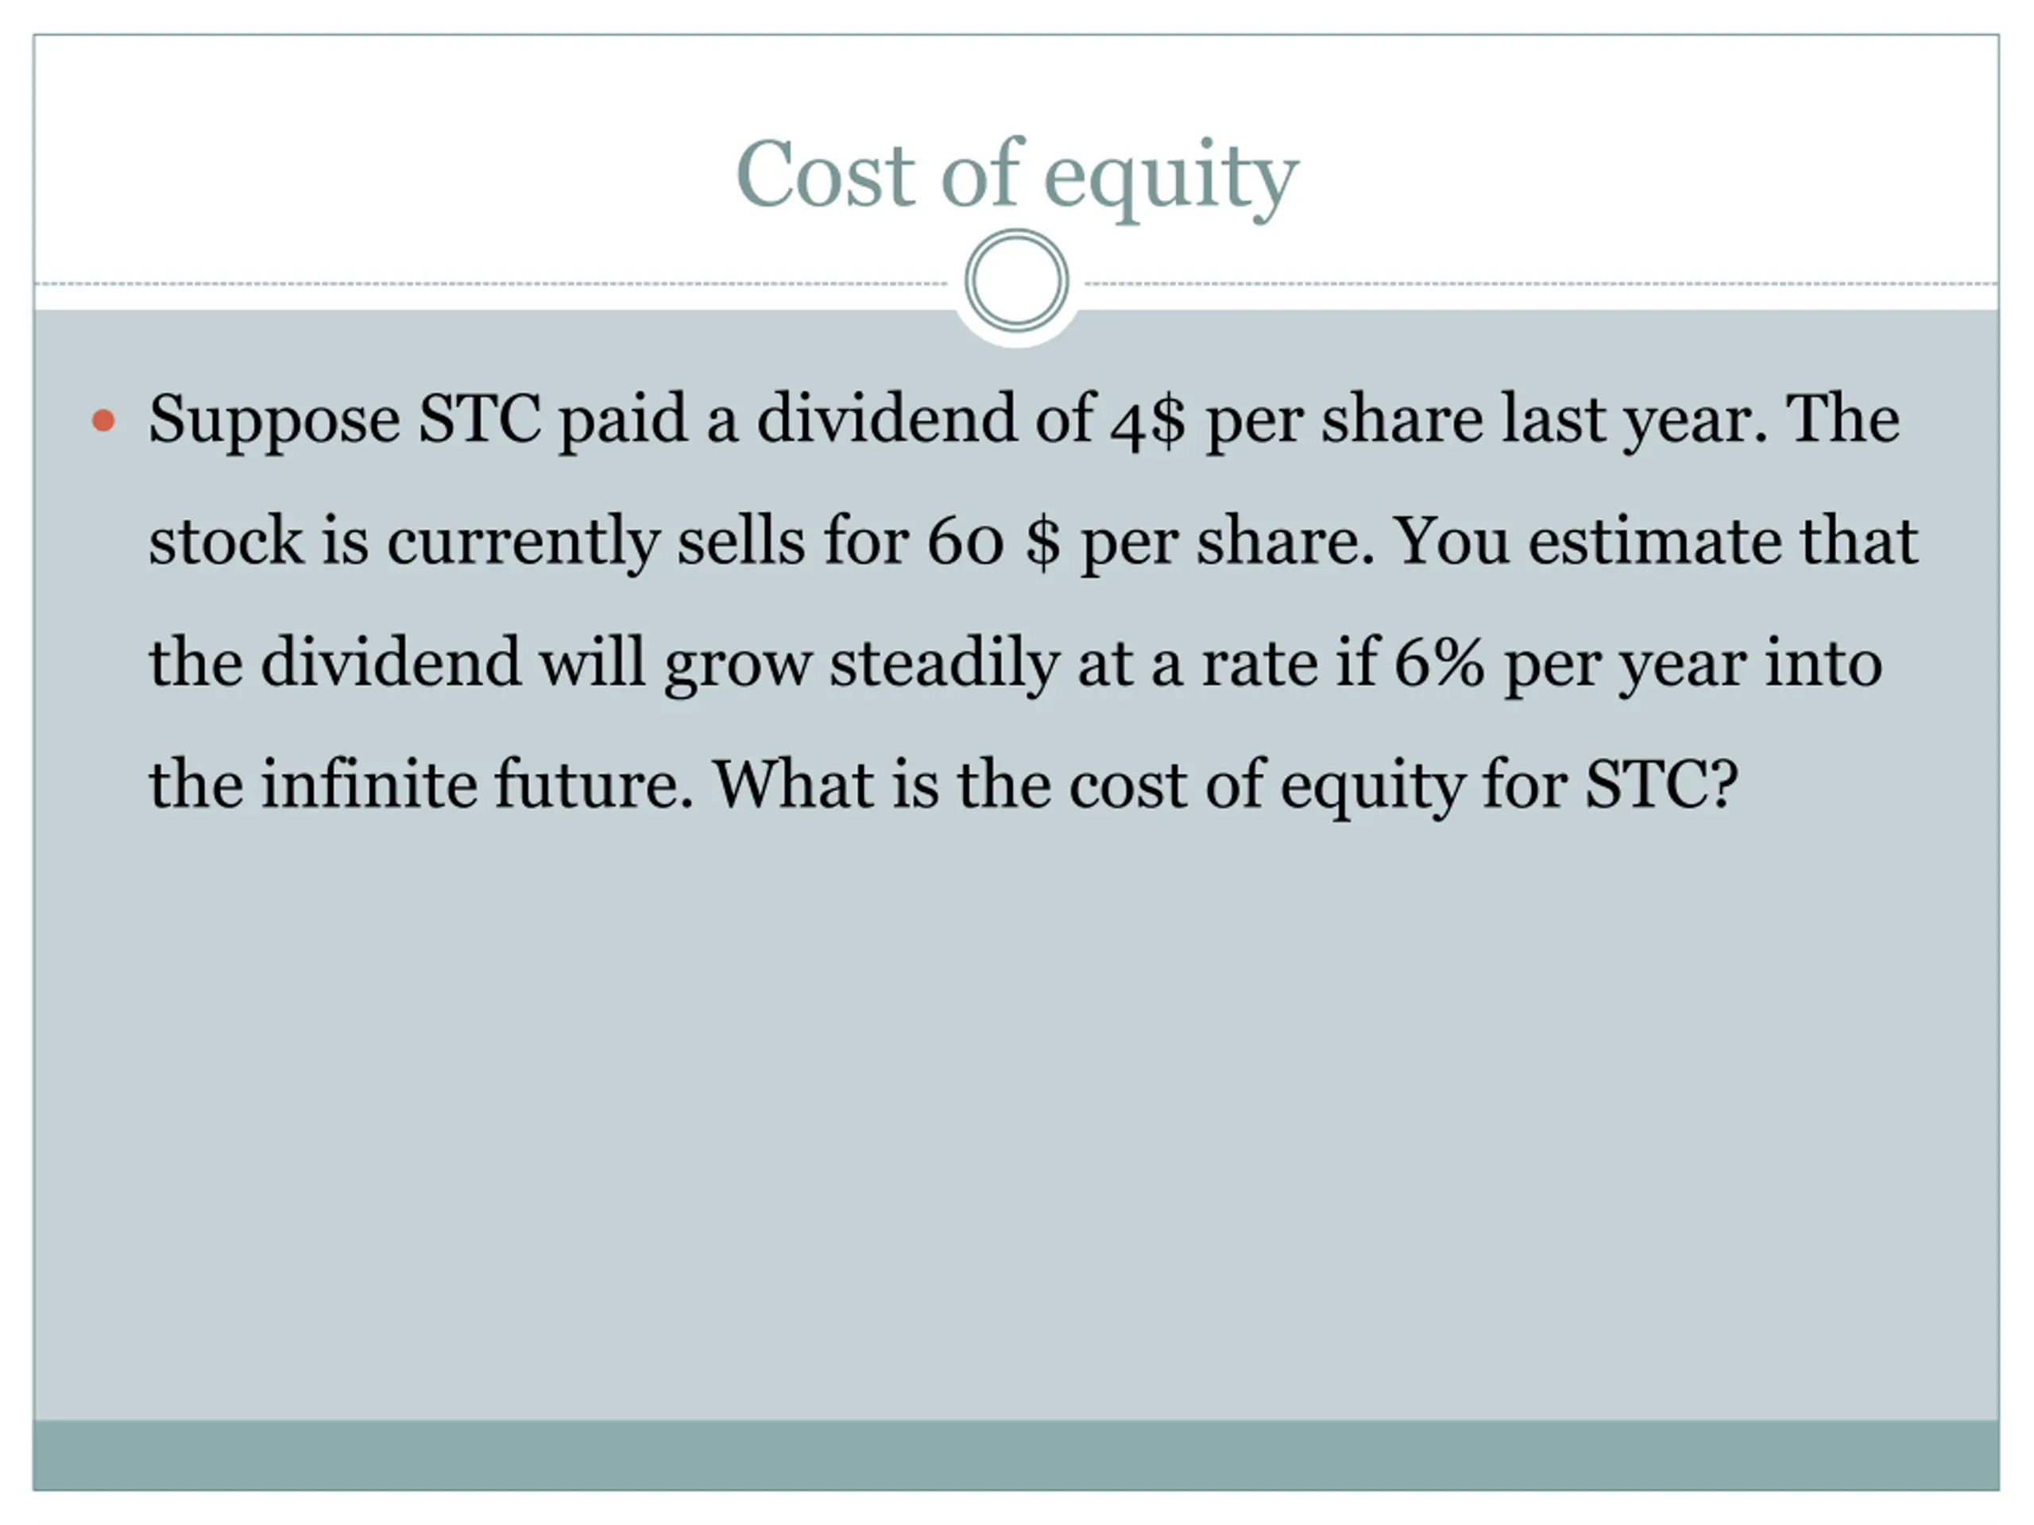Click the word "Suppose" in the first line

274,421
